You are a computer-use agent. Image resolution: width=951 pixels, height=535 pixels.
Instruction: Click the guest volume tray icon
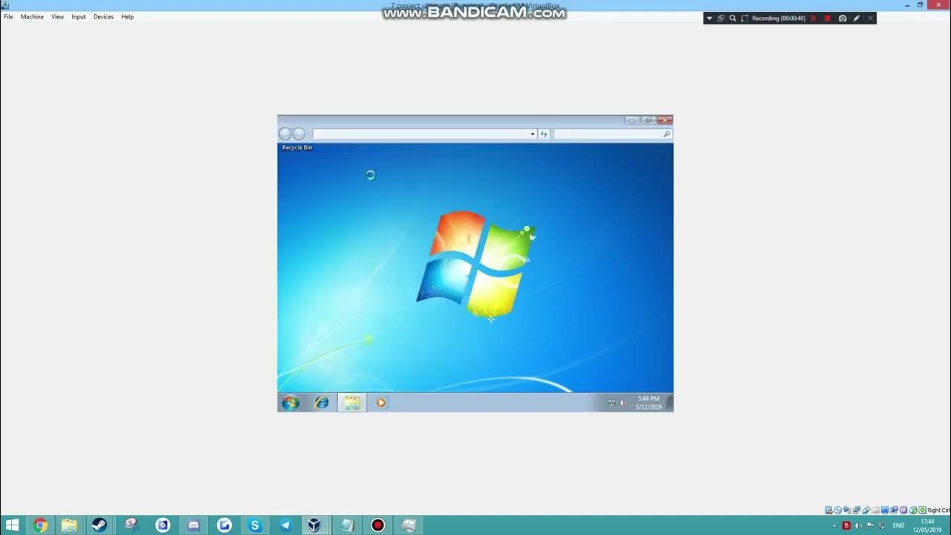[x=623, y=403]
